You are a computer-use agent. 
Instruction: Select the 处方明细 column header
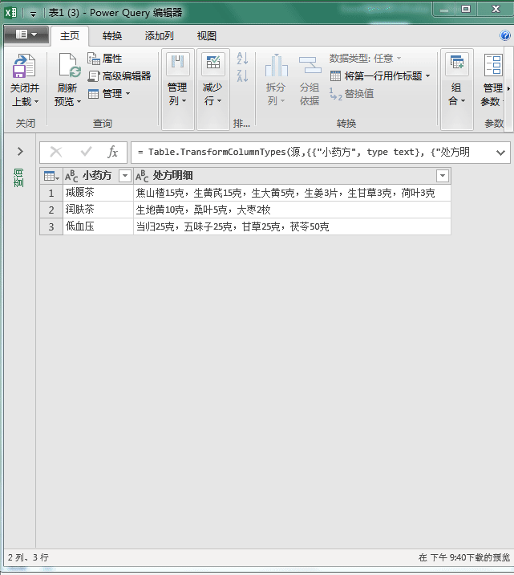tap(172, 176)
